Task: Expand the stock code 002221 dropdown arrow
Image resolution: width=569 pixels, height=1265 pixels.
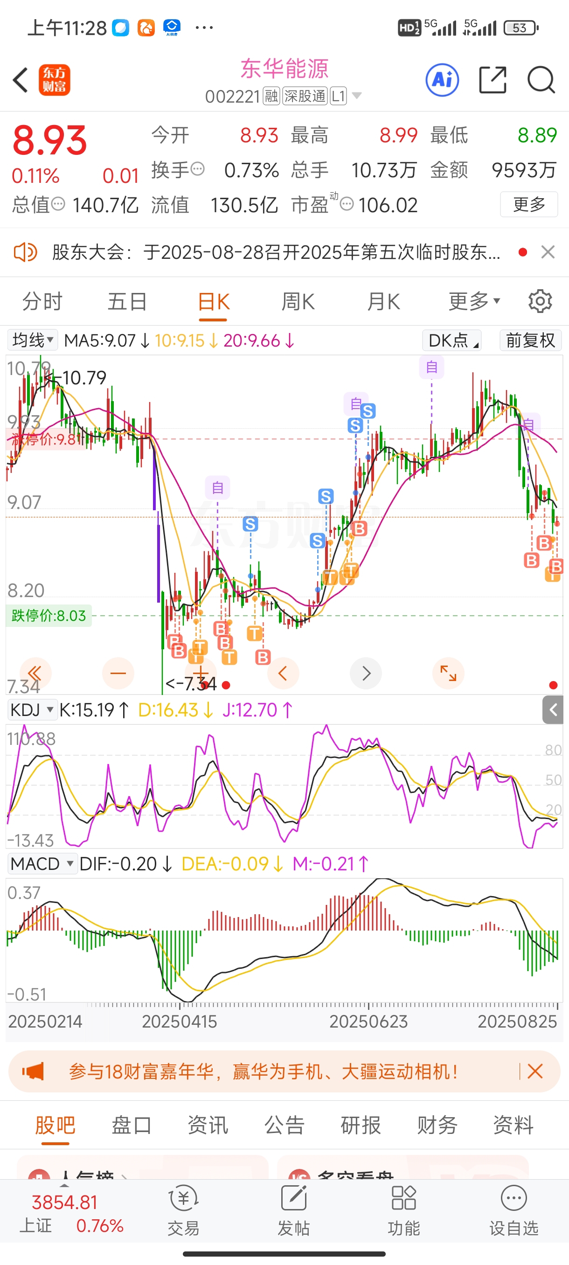Action: pos(357,95)
